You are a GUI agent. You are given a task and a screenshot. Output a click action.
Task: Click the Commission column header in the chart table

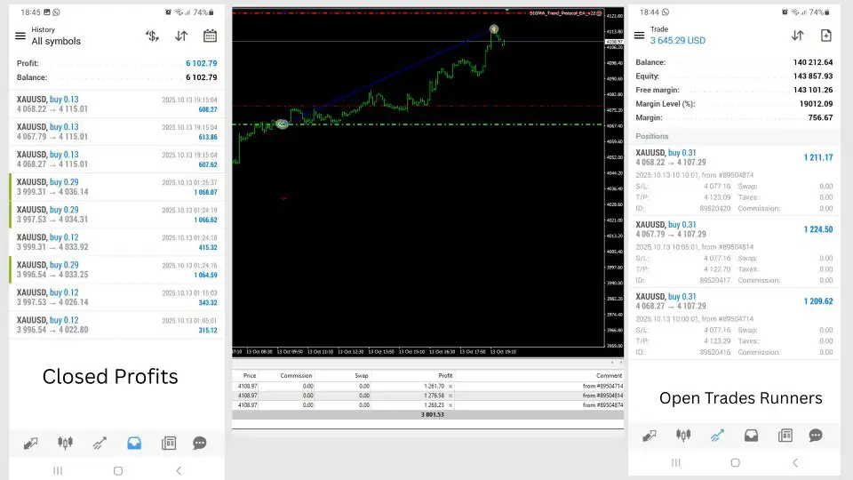pos(296,375)
